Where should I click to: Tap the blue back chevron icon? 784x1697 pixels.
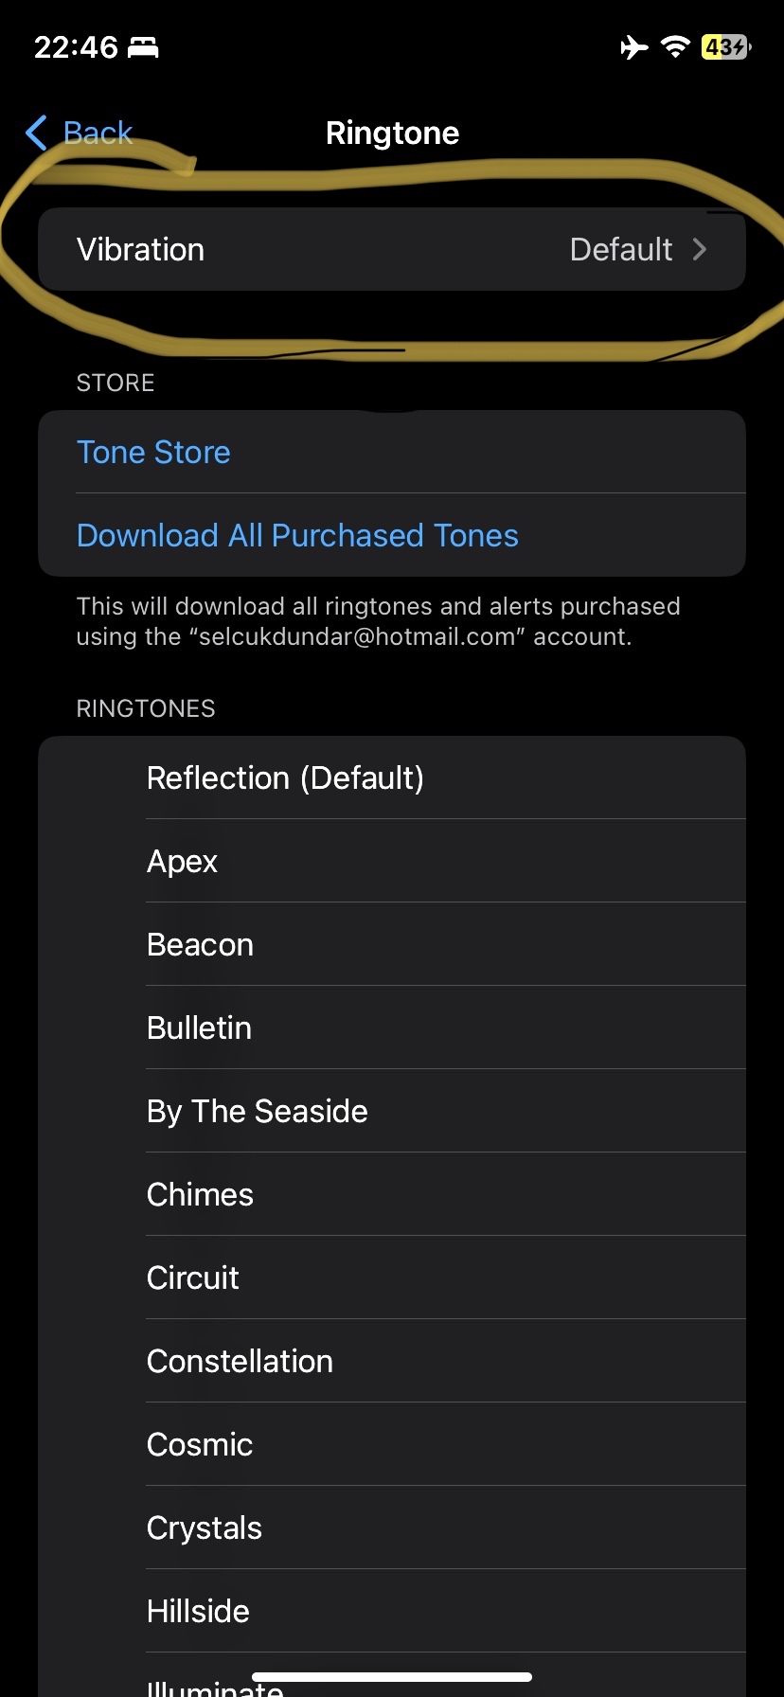pos(36,134)
